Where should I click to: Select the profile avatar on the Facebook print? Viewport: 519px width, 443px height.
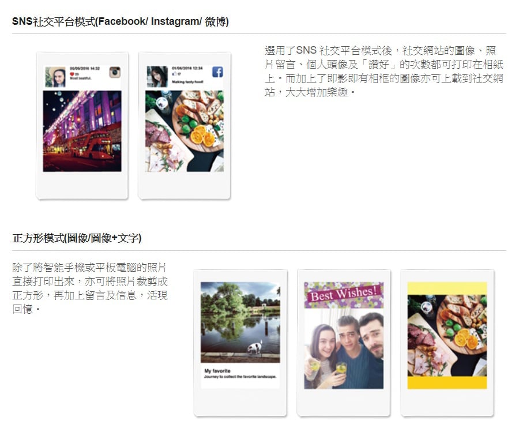pos(157,76)
